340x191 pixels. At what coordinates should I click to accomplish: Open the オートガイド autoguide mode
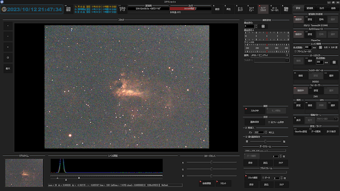[240, 9]
